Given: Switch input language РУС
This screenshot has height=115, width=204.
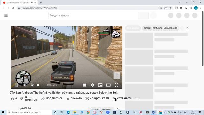Looking at the screenshot, I should point(185,112).
